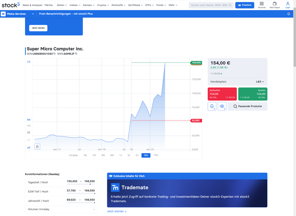
Task: Expand the Mehr menu
Action: click(173, 5)
